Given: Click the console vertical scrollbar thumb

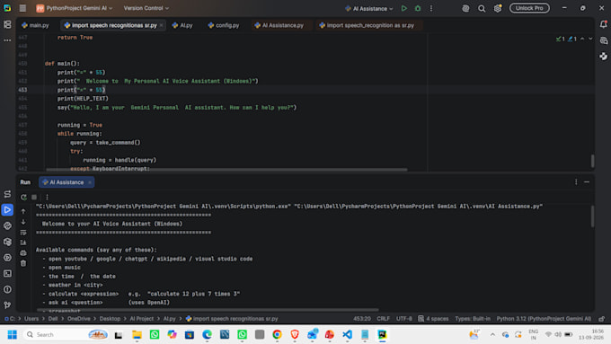Looking at the screenshot, I should click(592, 216).
